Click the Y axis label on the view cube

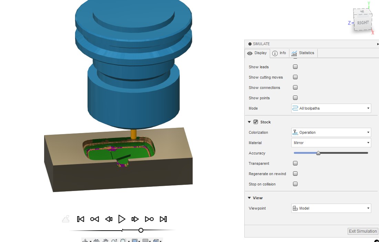point(369,4)
